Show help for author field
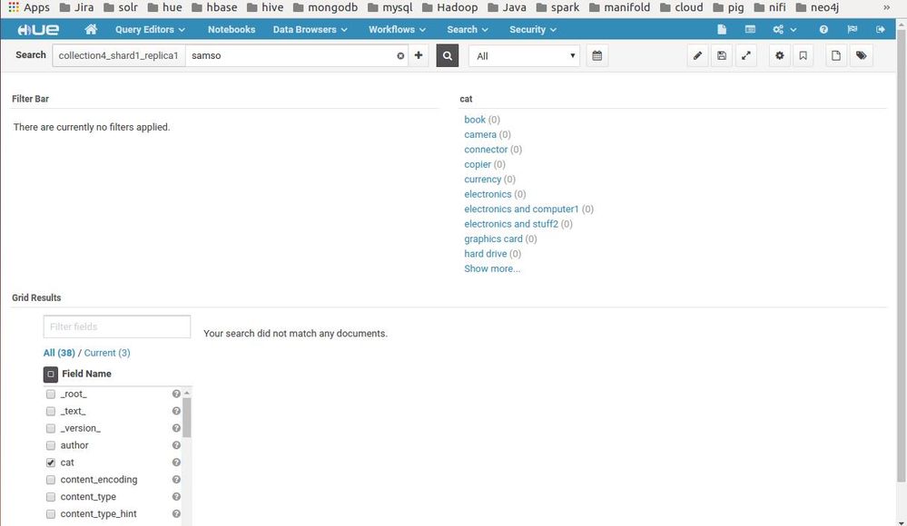 coord(176,445)
